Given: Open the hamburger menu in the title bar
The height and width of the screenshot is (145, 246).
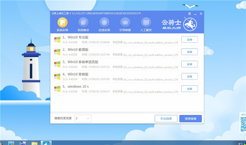Looking at the screenshot, I should point(190,14).
